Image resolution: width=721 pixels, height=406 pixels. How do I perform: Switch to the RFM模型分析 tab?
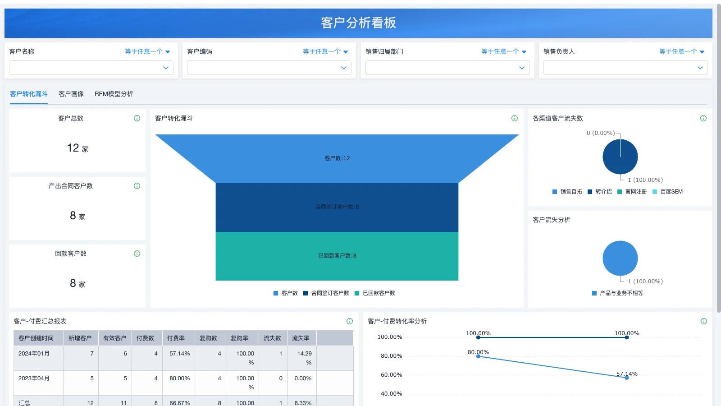(x=114, y=94)
